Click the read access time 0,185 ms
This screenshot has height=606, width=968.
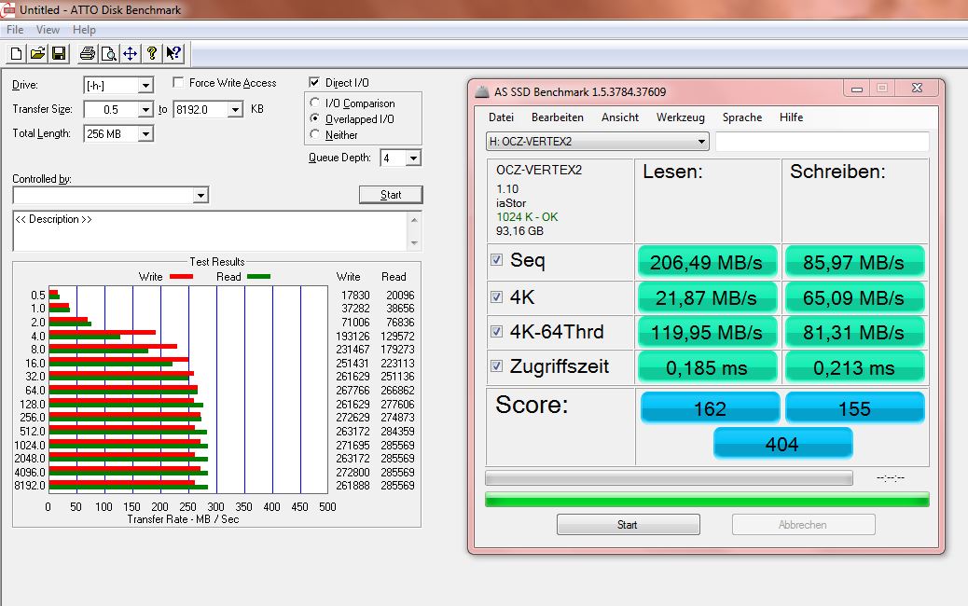coord(707,367)
